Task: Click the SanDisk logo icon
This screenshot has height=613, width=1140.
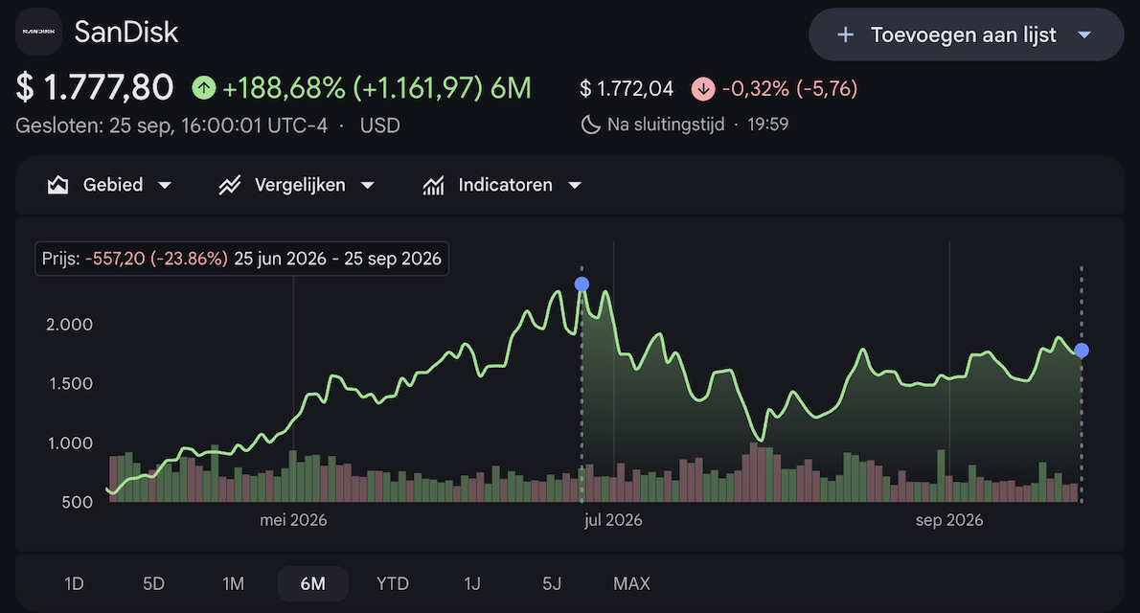Action: pos(38,32)
